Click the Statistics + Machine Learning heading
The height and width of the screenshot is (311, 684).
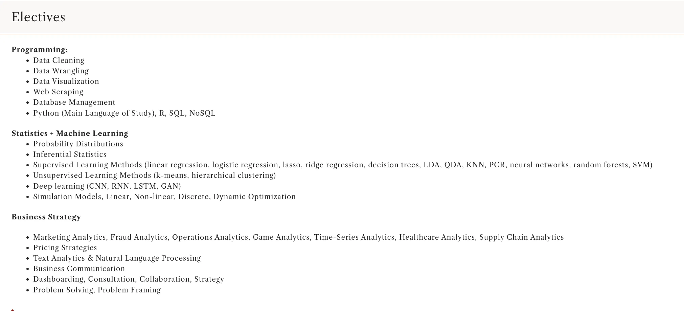click(x=70, y=134)
